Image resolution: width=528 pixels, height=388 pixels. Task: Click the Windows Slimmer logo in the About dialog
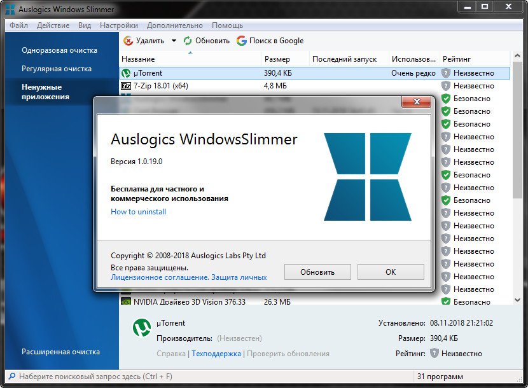(368, 177)
